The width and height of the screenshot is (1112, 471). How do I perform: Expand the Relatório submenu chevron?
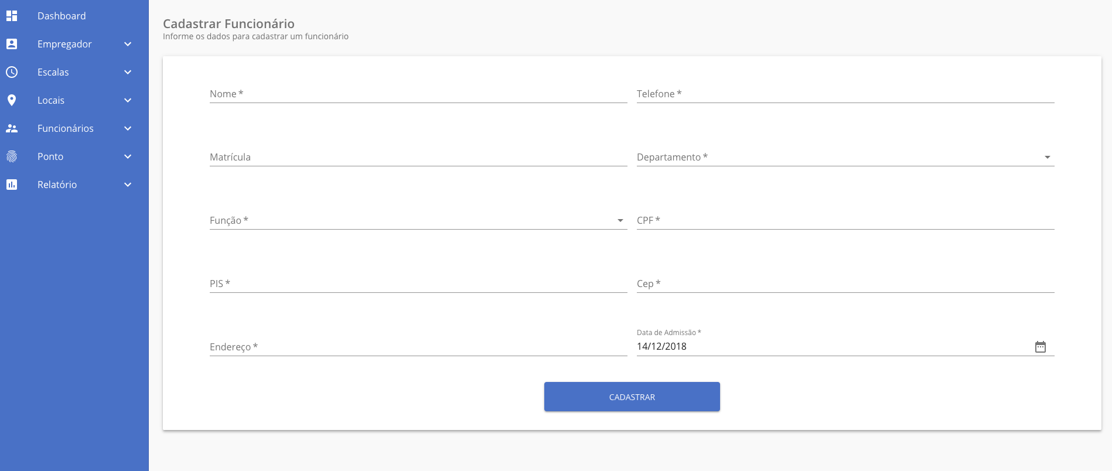point(128,185)
